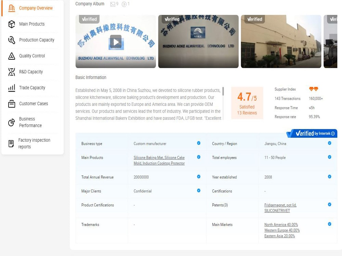The height and width of the screenshot is (256, 342).
Task: Click the Supplier Index diamond icons
Action: point(314,89)
